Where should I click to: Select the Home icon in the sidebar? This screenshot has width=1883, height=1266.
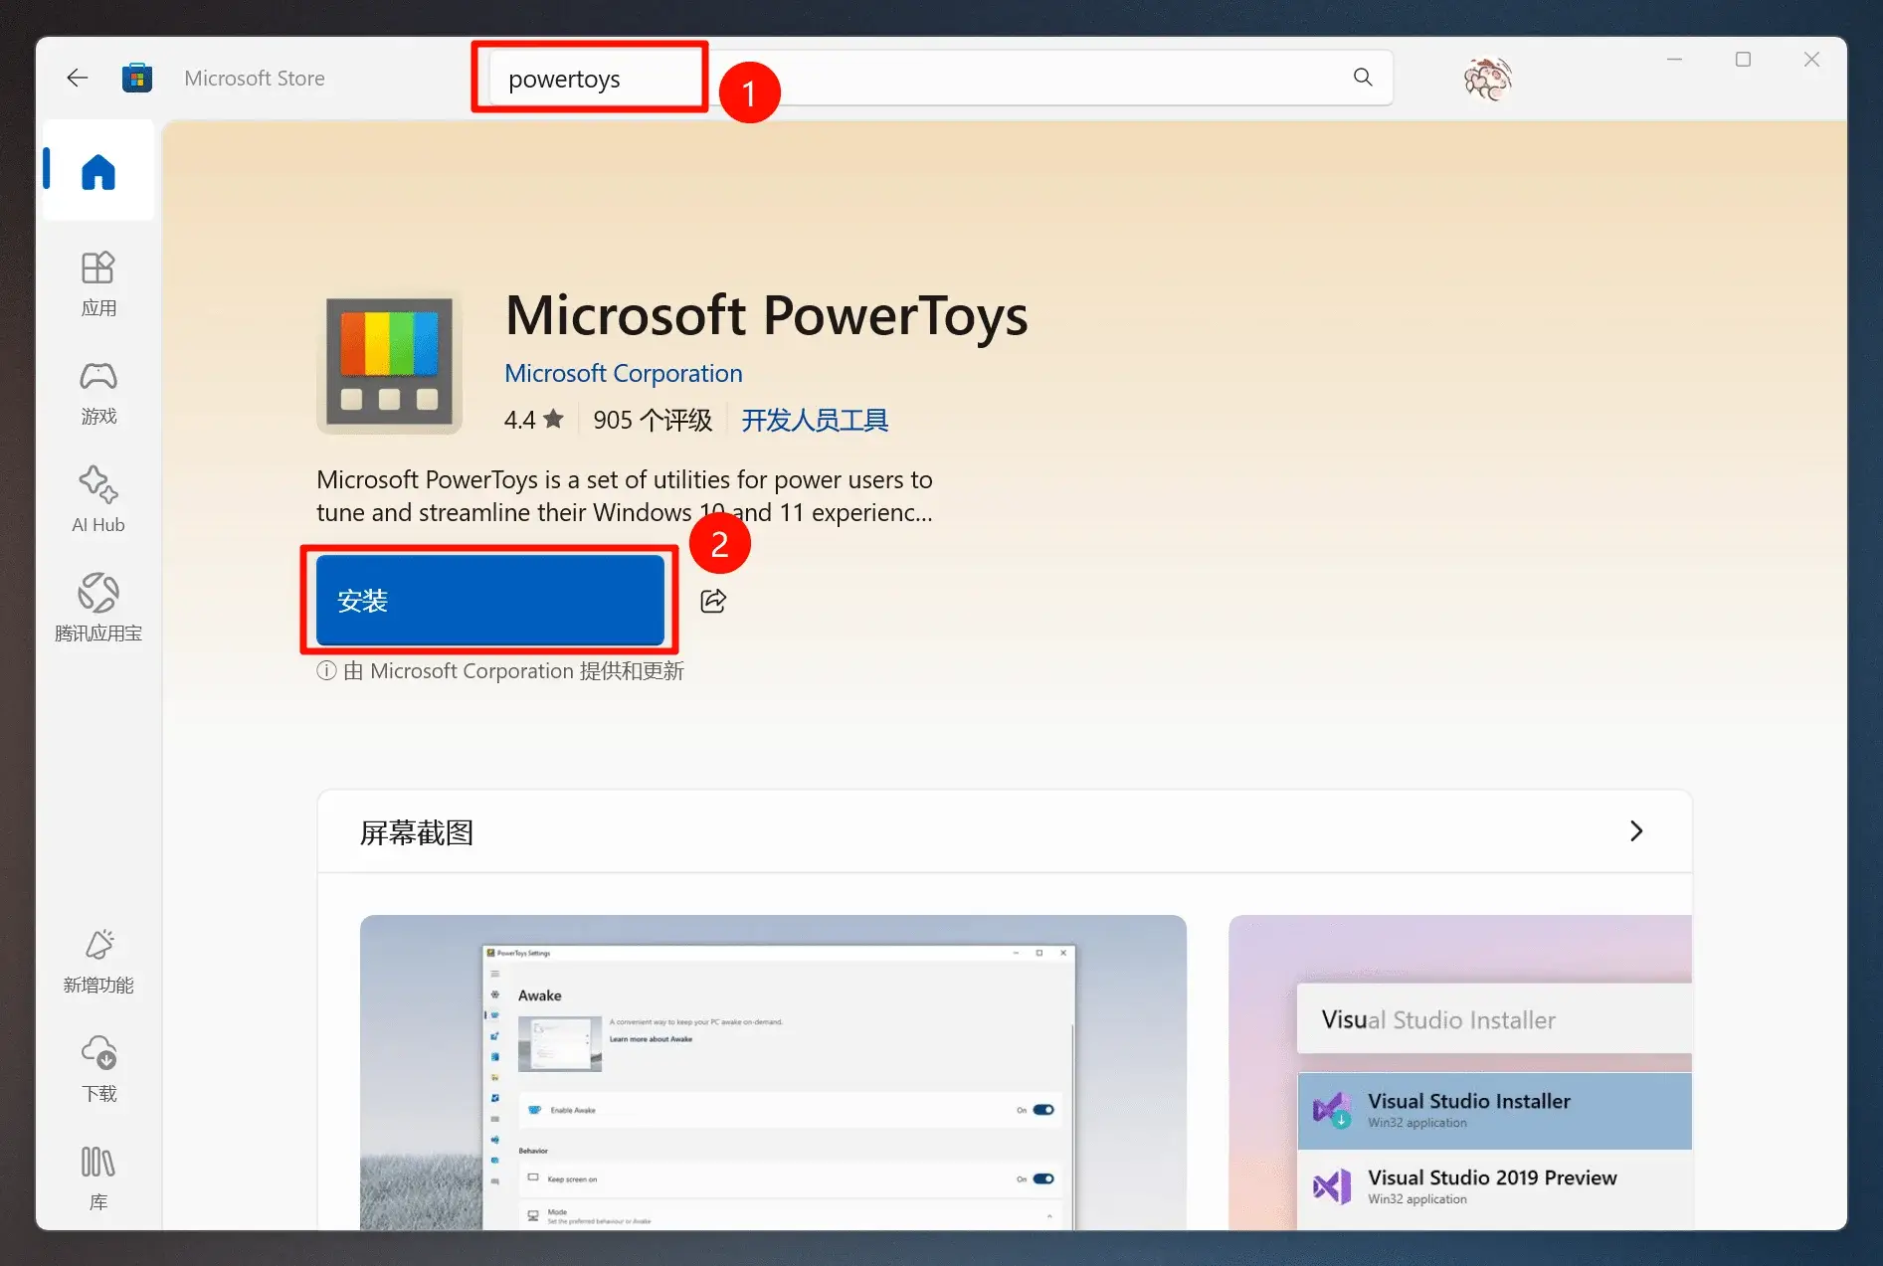[96, 170]
